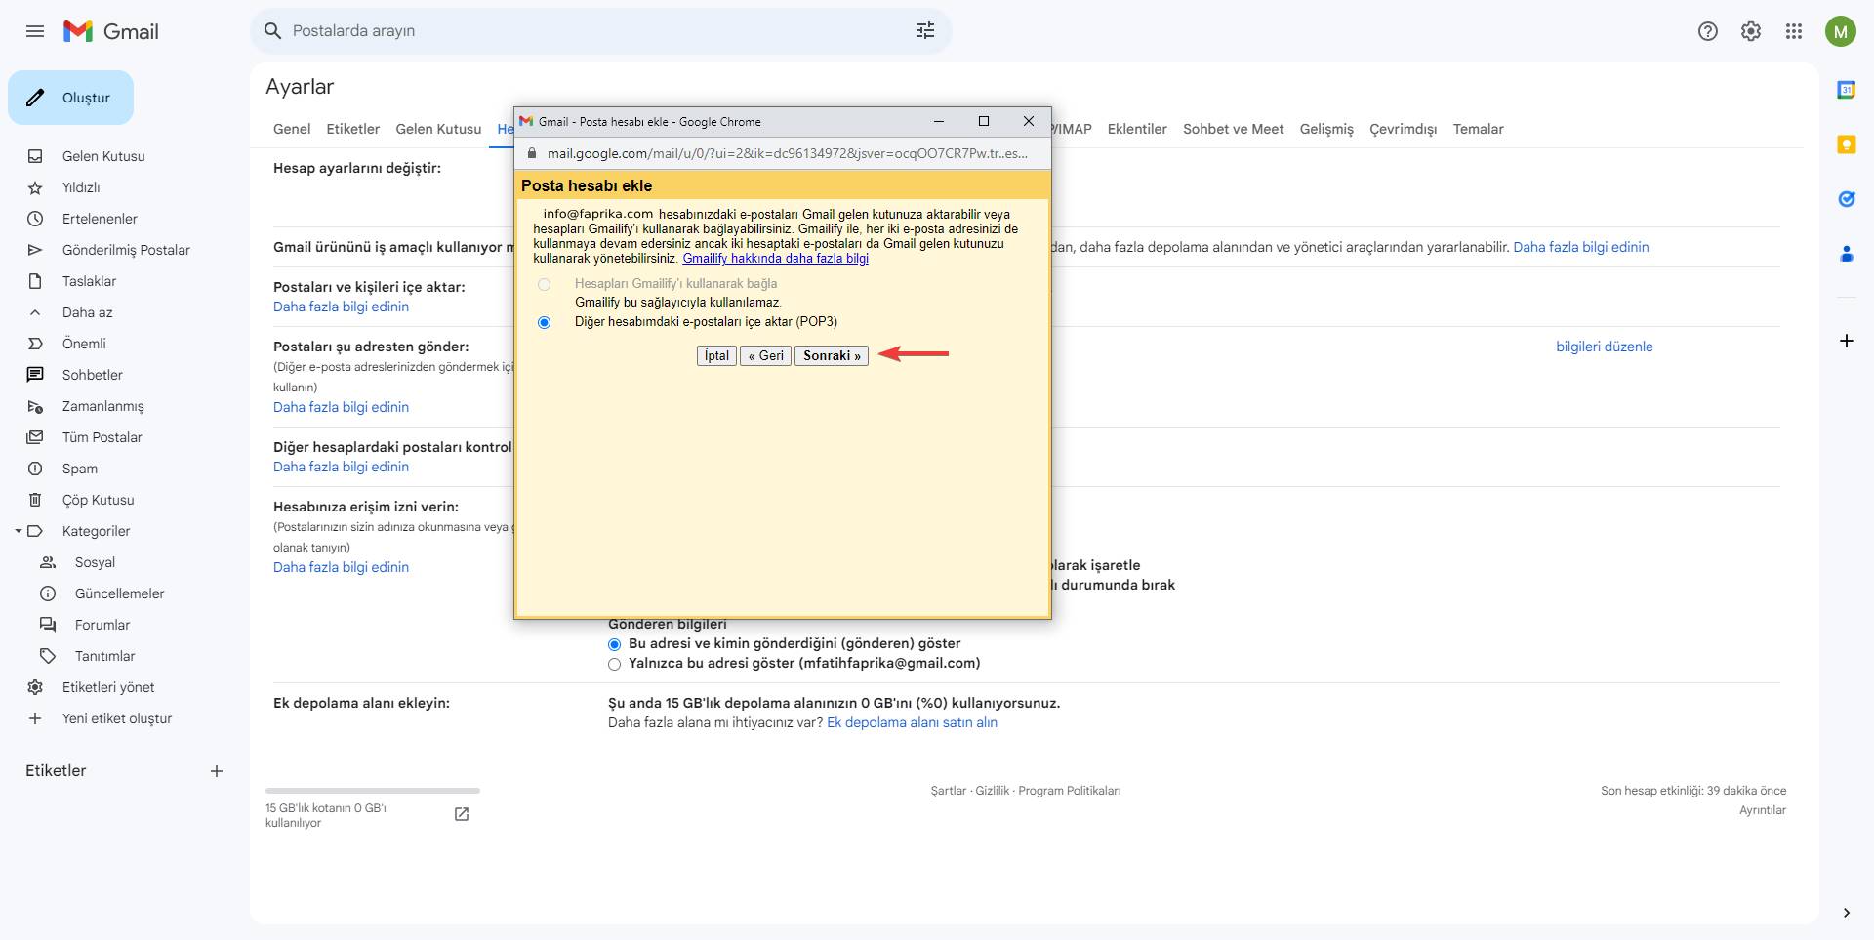Click the popup window address bar URL
The height and width of the screenshot is (940, 1874).
point(787,153)
